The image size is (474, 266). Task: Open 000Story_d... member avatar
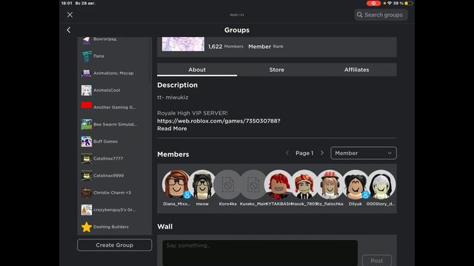point(381,185)
